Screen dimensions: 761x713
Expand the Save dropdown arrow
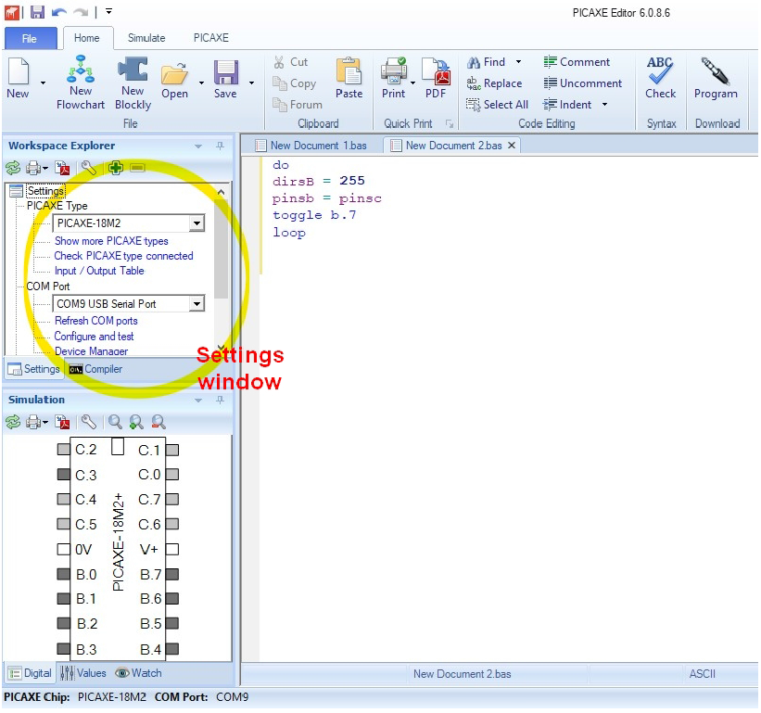coord(251,83)
